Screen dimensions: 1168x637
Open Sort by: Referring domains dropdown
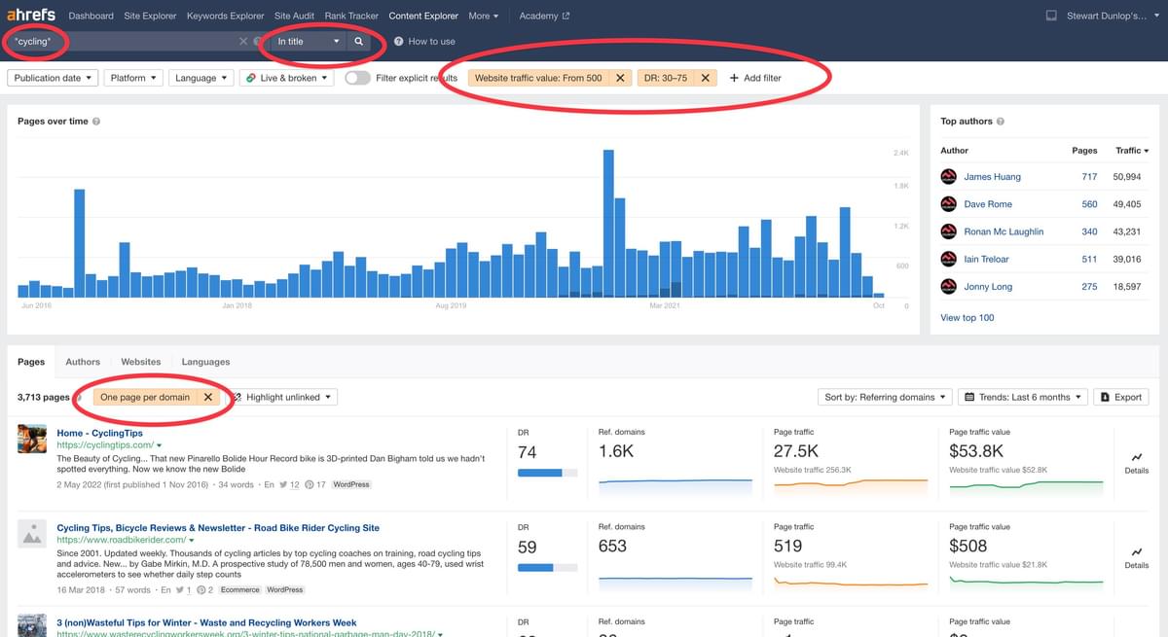(x=885, y=397)
